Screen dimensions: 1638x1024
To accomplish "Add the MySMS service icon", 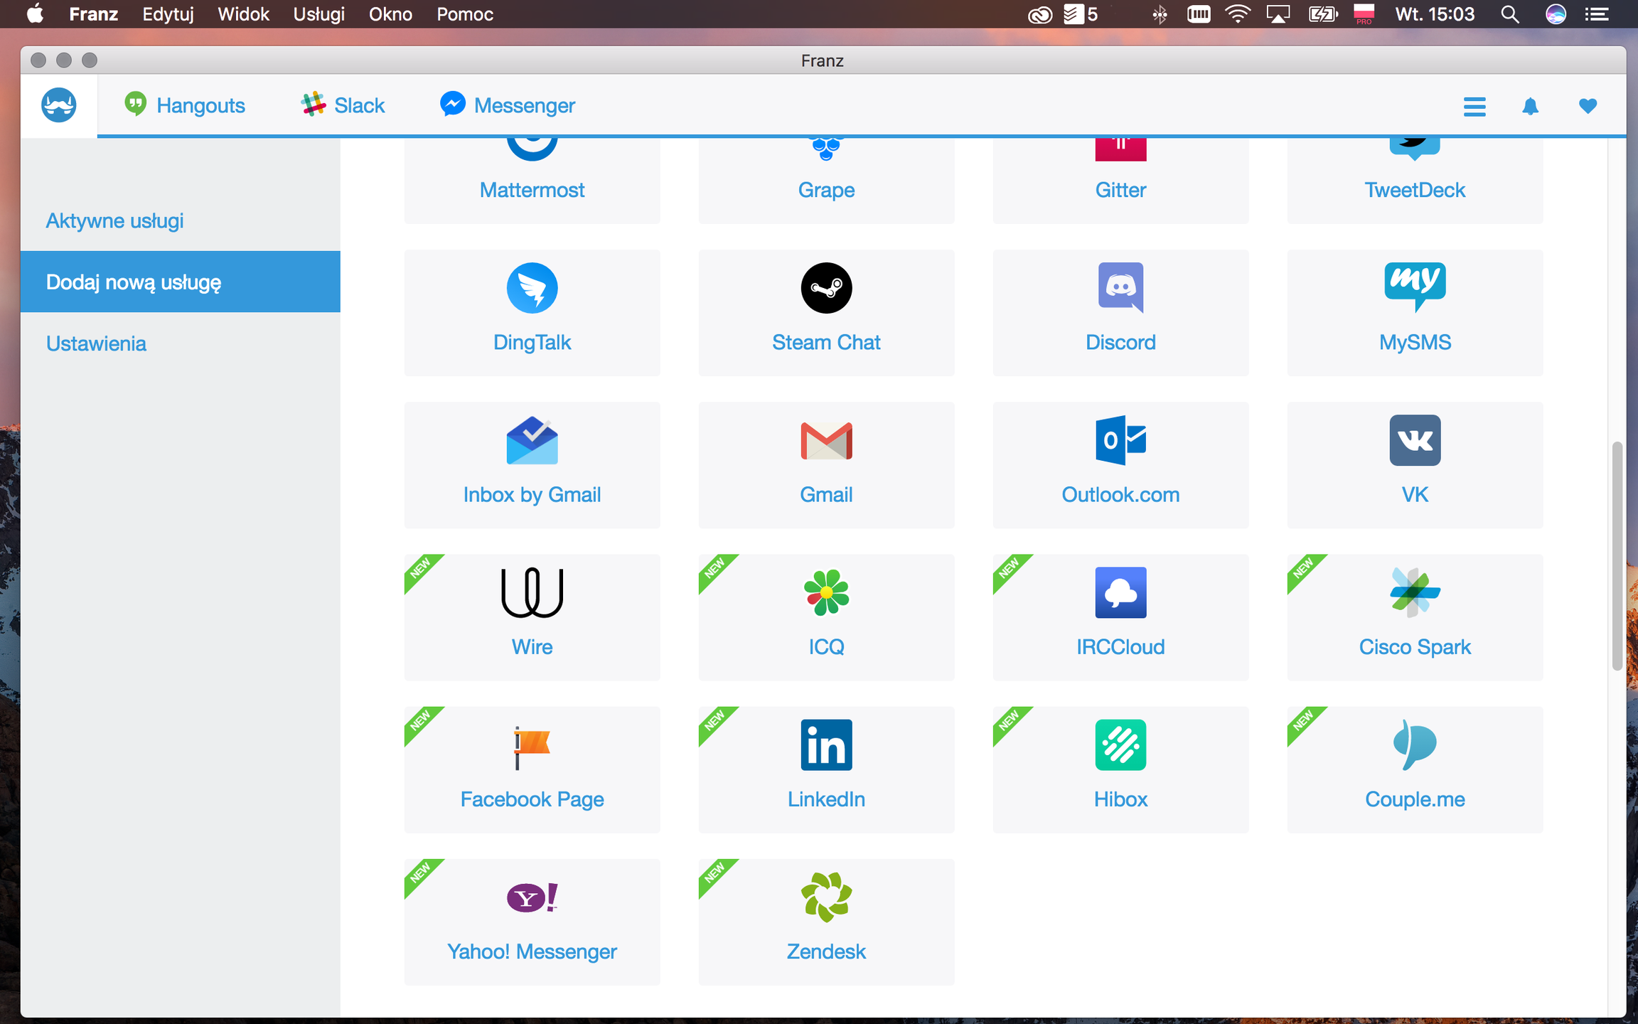I will point(1415,287).
